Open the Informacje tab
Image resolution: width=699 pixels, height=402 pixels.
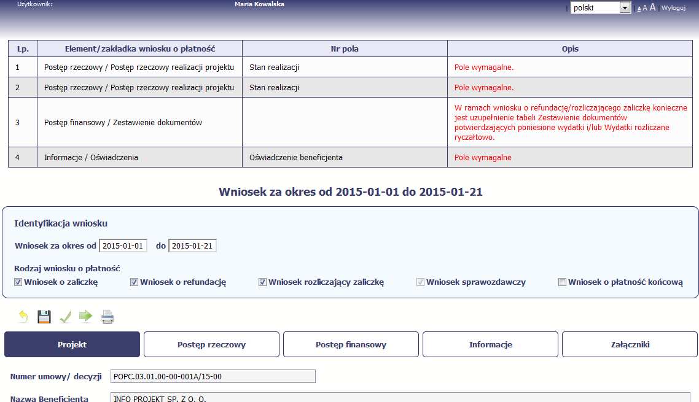tap(490, 344)
